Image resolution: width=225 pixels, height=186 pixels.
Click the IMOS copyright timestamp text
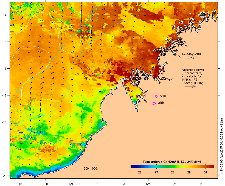point(221,146)
